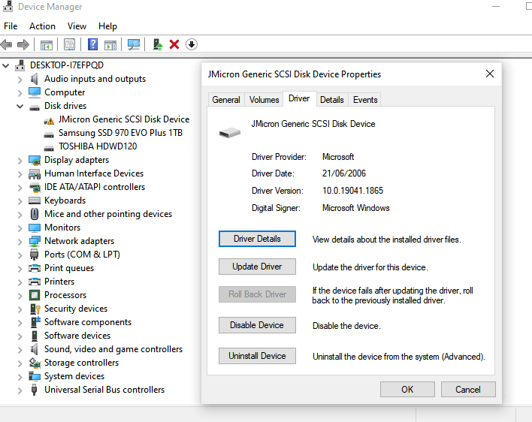Switch to the Events tab

(x=365, y=100)
